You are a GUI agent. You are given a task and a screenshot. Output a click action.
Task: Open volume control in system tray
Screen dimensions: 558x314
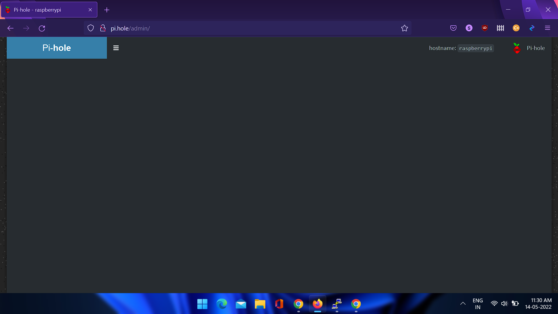tap(504, 304)
